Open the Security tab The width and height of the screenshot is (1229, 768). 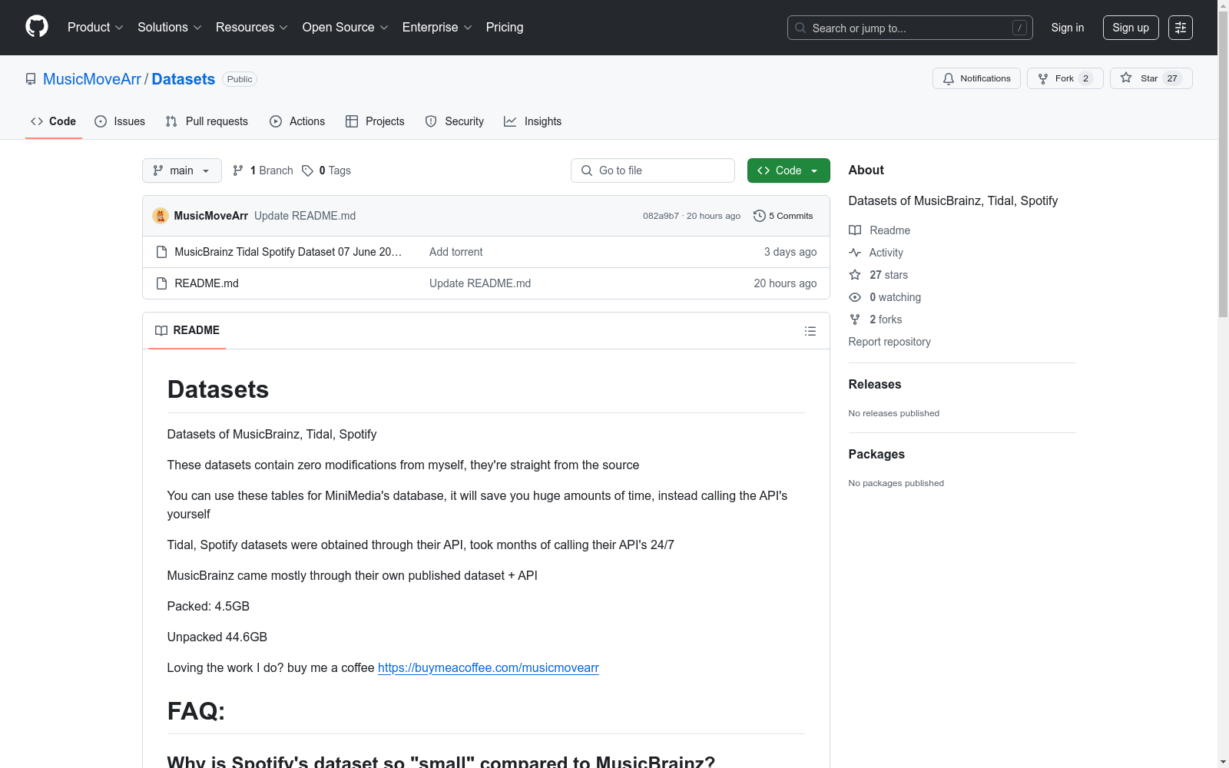455,121
